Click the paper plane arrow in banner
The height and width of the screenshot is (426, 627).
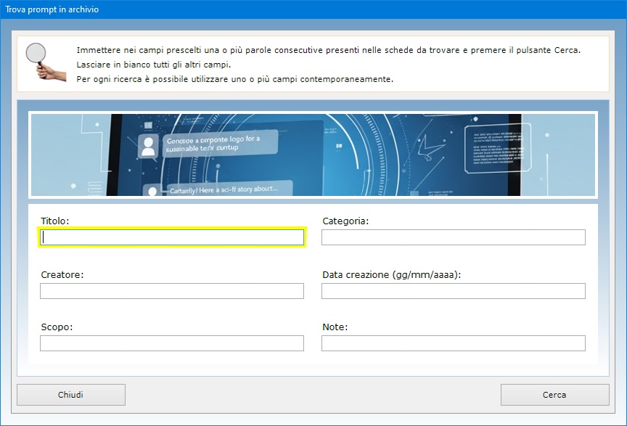point(433,147)
